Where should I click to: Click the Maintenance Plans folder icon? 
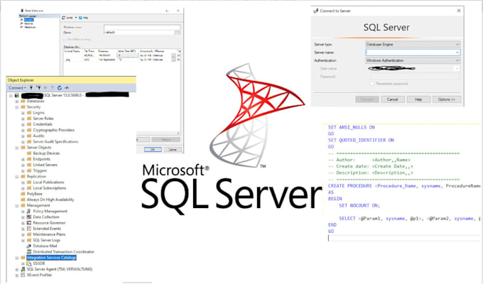click(x=29, y=234)
